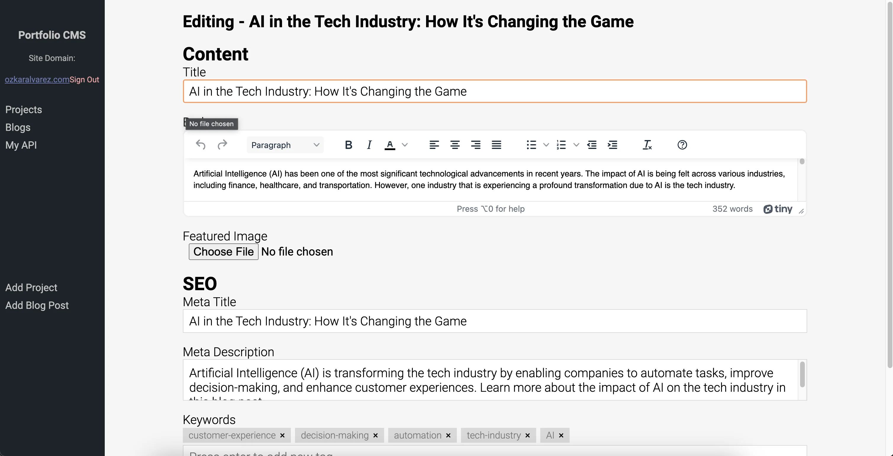Viewport: 893px width, 456px height.
Task: Click the Choose File button
Action: tap(223, 252)
